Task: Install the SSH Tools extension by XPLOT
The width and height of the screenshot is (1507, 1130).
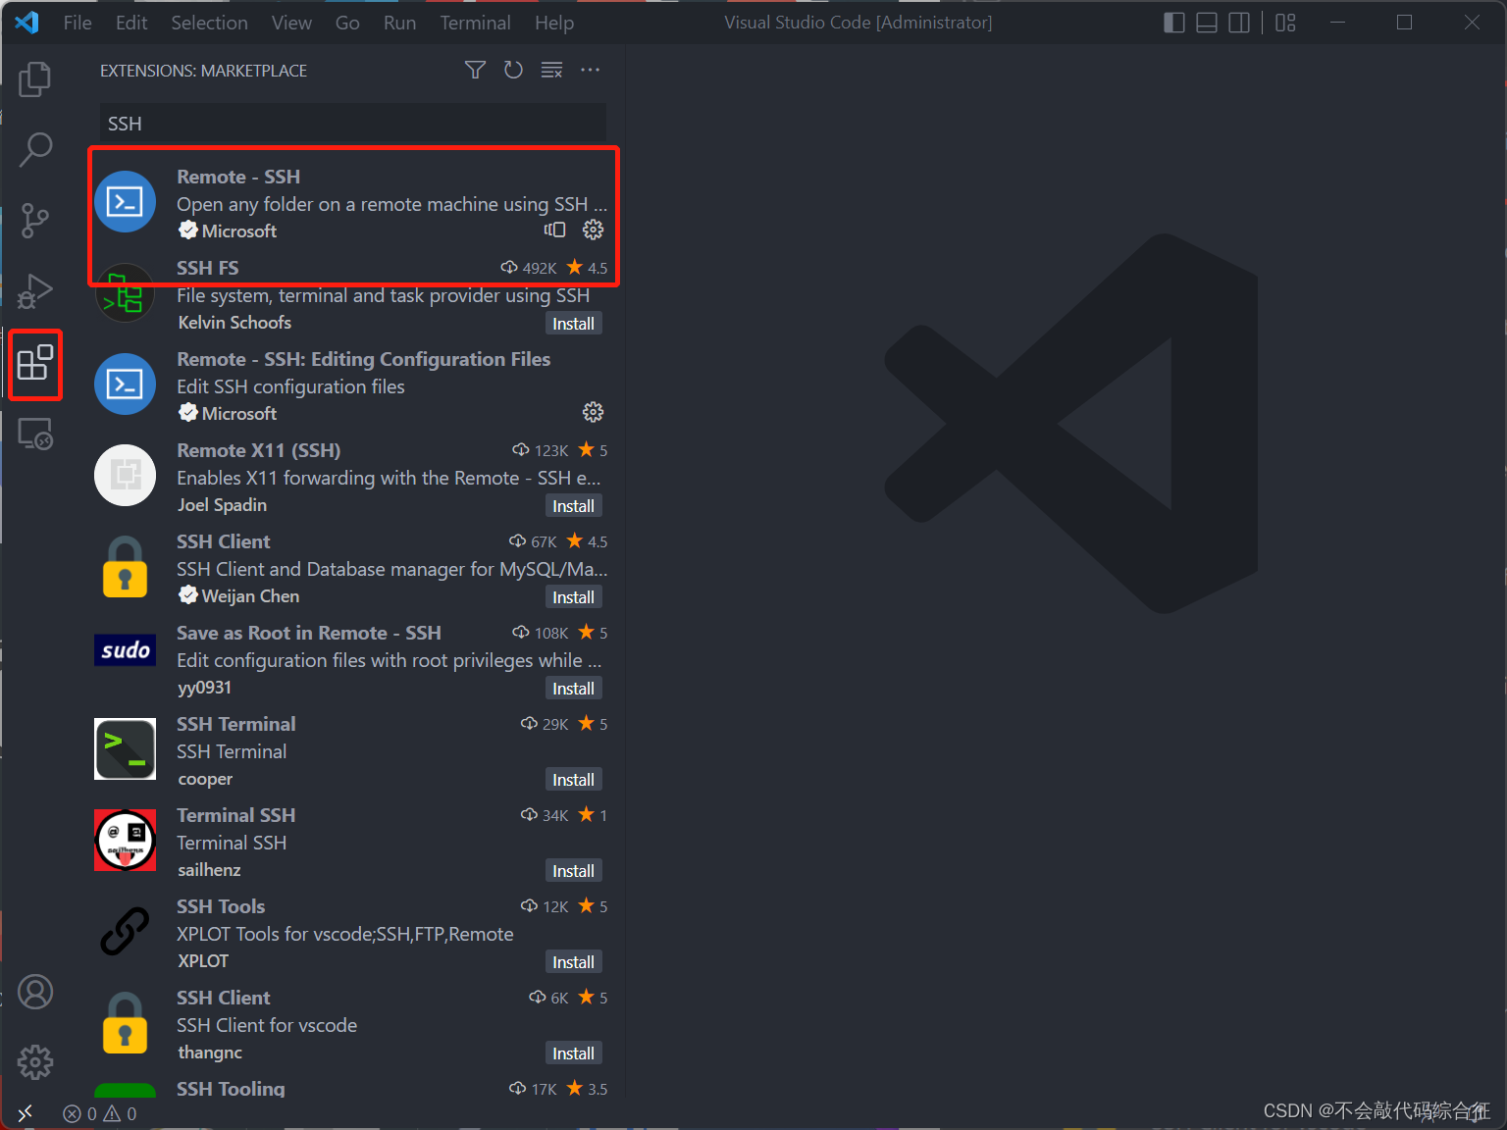Action: [x=573, y=962]
